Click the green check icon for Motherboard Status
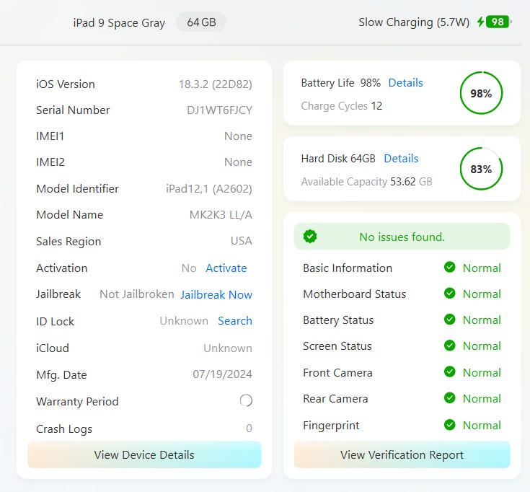The image size is (530, 492). point(449,293)
